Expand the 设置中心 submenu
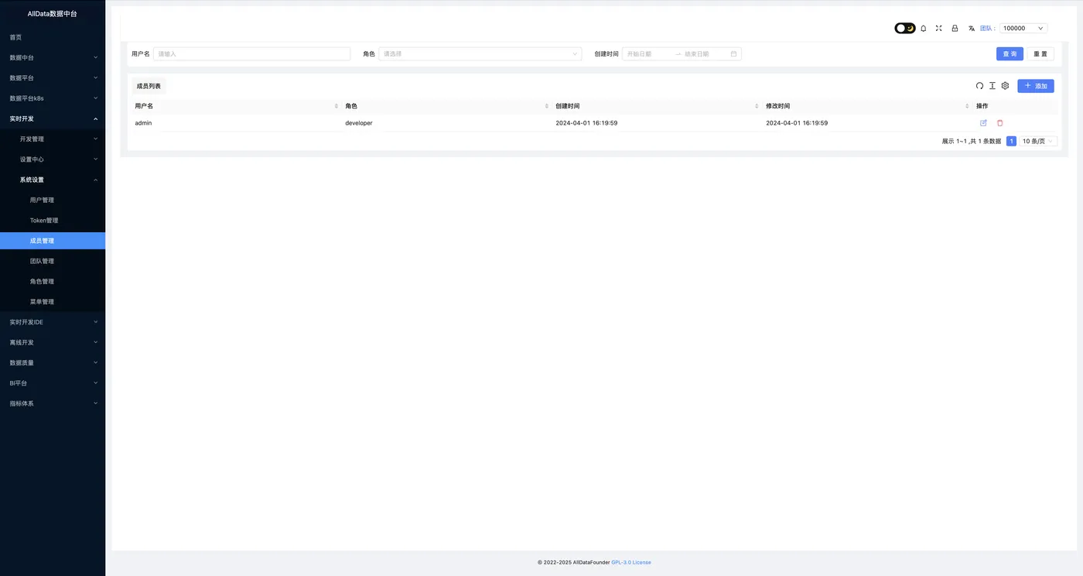Screen dimensions: 1083x576 [x=53, y=159]
